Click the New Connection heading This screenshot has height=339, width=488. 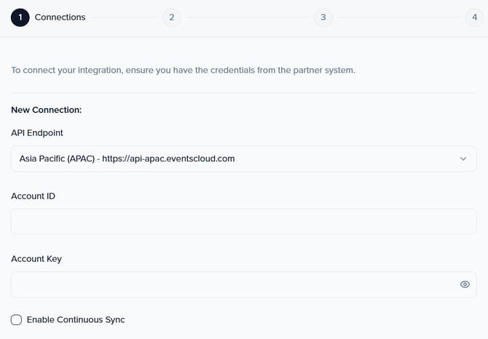(x=46, y=110)
